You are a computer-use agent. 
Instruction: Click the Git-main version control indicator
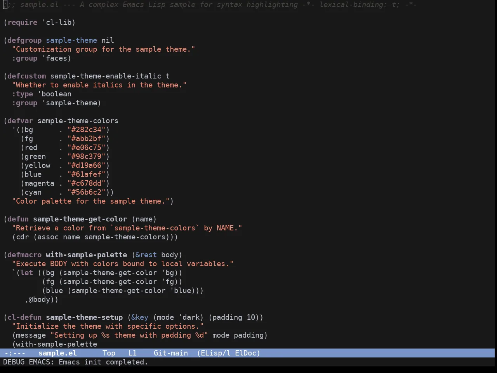point(171,353)
